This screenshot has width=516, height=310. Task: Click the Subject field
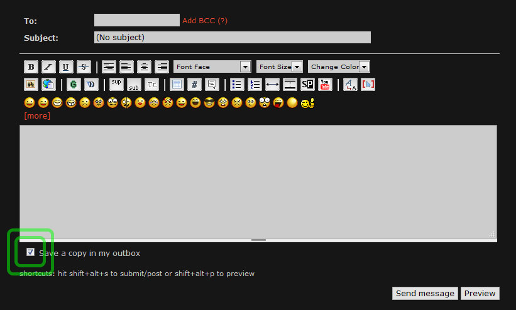233,38
